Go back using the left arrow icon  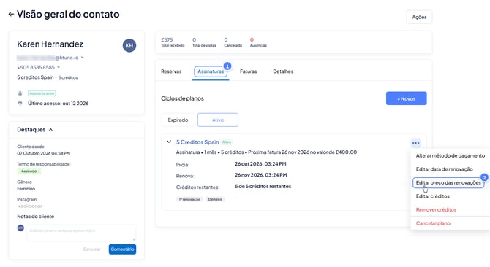click(11, 14)
